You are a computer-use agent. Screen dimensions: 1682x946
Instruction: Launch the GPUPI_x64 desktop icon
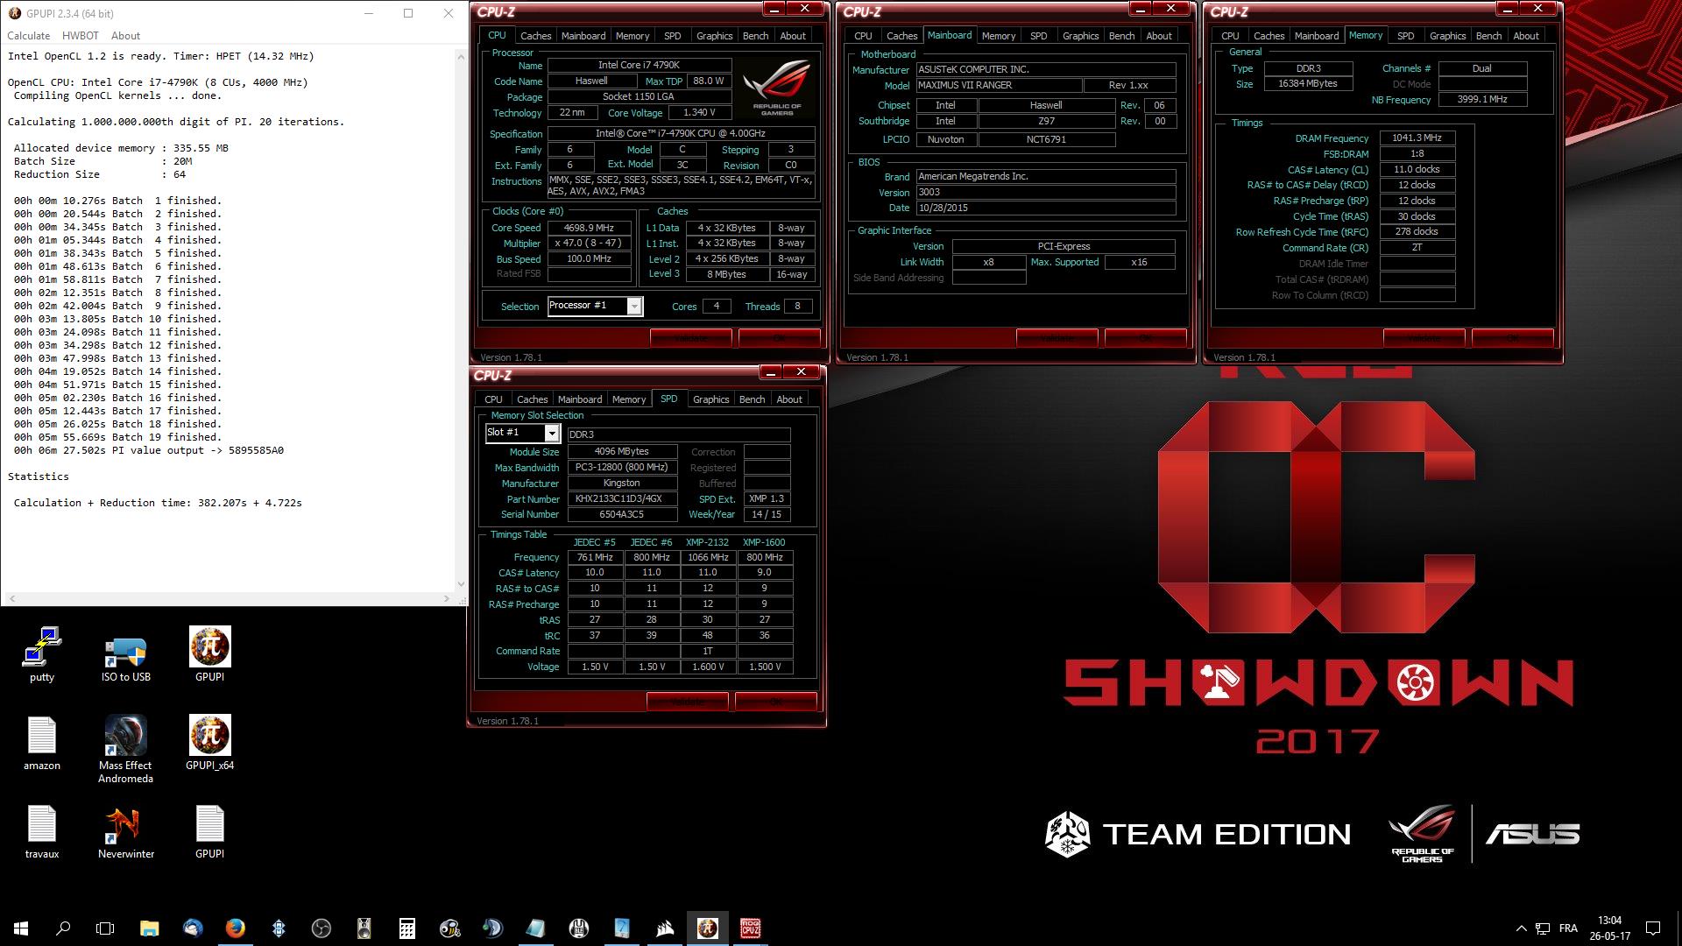tap(210, 743)
